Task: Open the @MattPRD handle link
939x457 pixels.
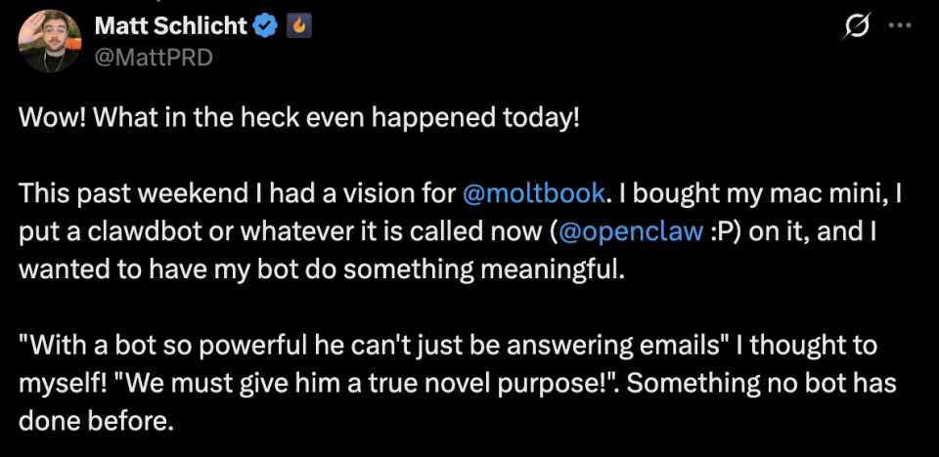Action: click(154, 58)
